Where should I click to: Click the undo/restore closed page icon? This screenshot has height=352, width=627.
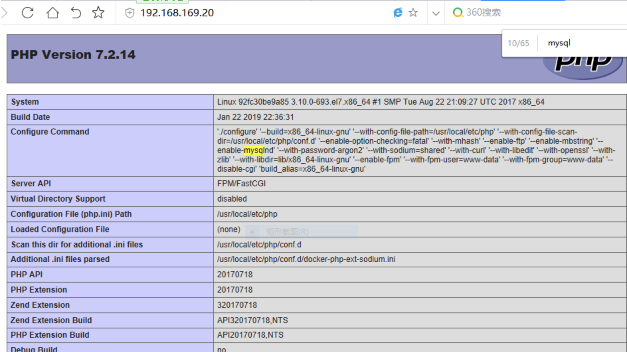pyautogui.click(x=76, y=13)
